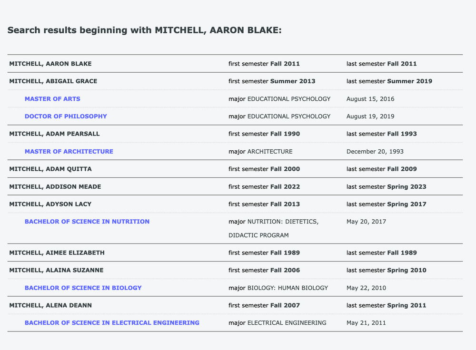Click the name MITCHELL, ABIGAIL GRACE
Image resolution: width=476 pixels, height=350 pixels.
[x=53, y=81]
